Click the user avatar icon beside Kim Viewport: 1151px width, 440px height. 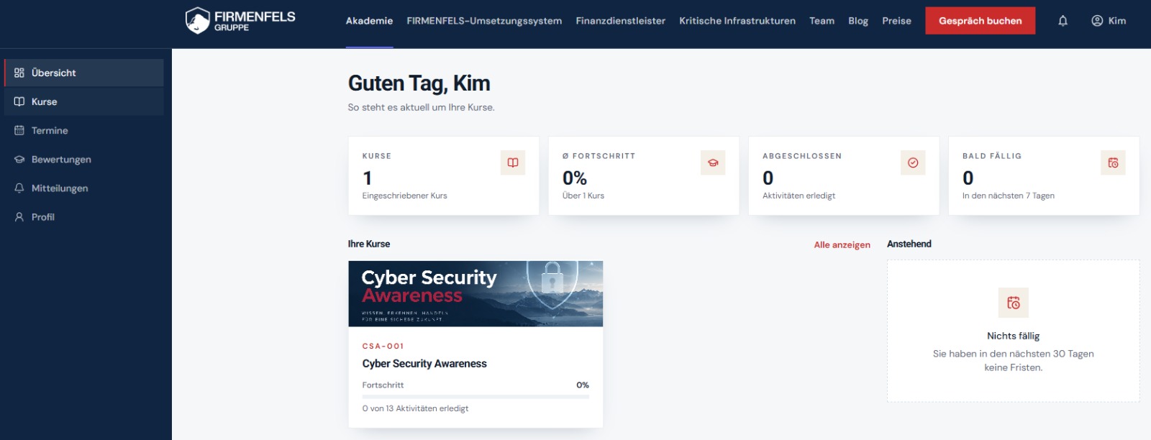pyautogui.click(x=1097, y=21)
